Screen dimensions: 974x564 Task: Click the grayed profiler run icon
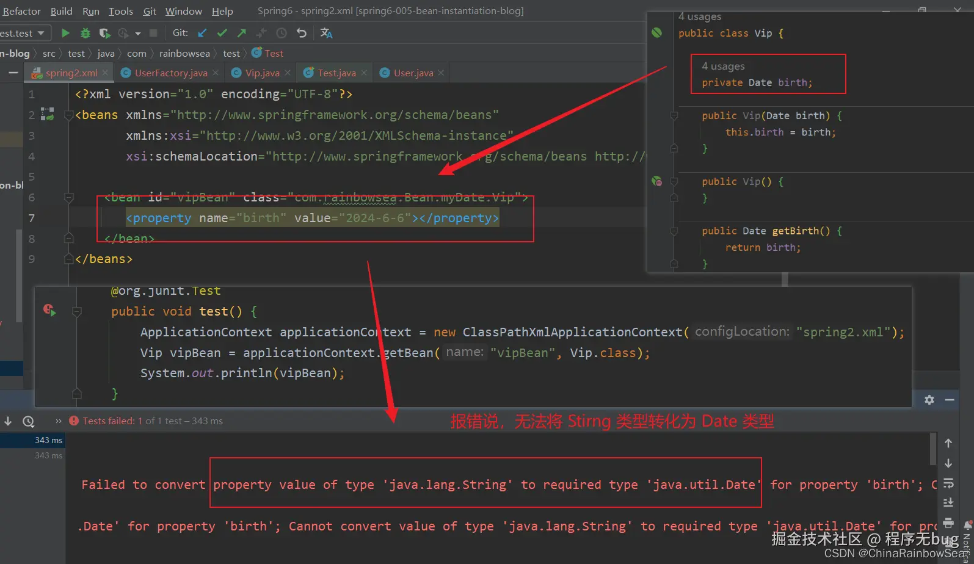click(x=123, y=33)
